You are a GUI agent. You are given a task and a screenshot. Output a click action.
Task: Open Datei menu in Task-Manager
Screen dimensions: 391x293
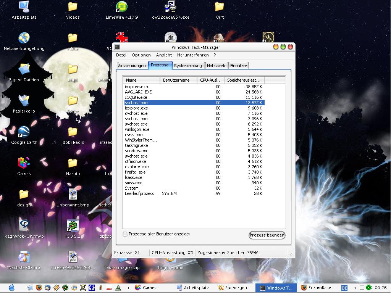121,55
